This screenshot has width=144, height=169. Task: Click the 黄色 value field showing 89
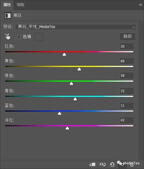(127, 61)
